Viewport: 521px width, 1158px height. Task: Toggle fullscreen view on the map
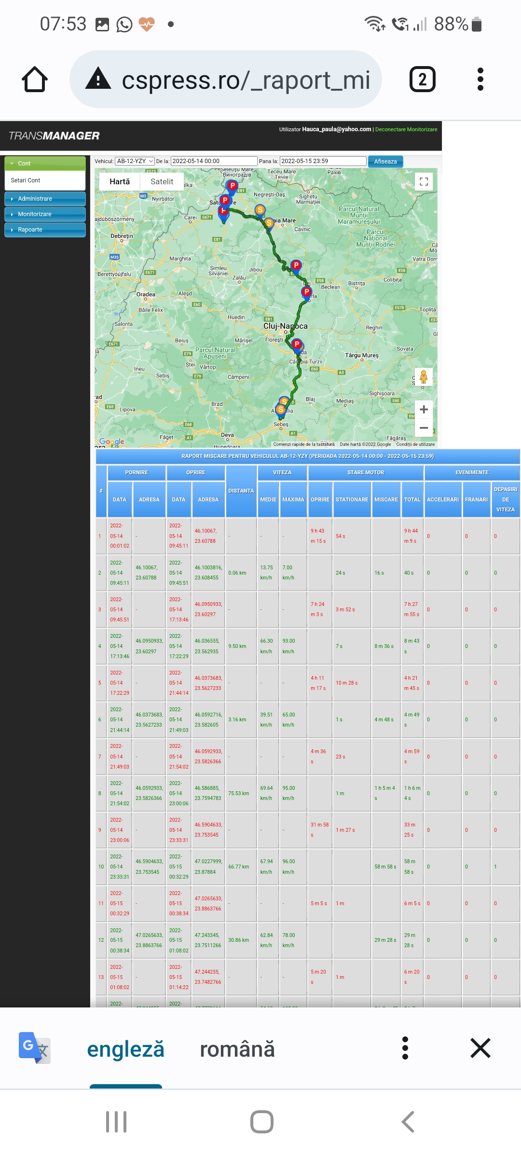(x=424, y=182)
